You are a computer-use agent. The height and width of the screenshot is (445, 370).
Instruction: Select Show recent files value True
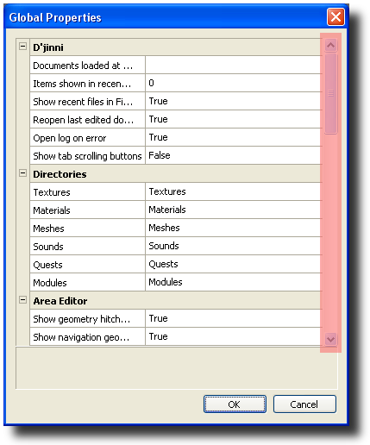[234, 101]
